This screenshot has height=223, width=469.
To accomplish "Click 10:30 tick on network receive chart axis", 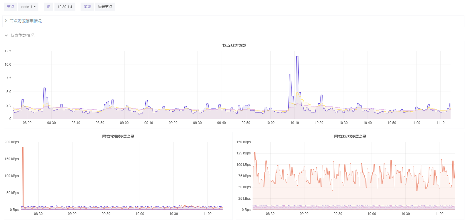I will tap(173, 214).
